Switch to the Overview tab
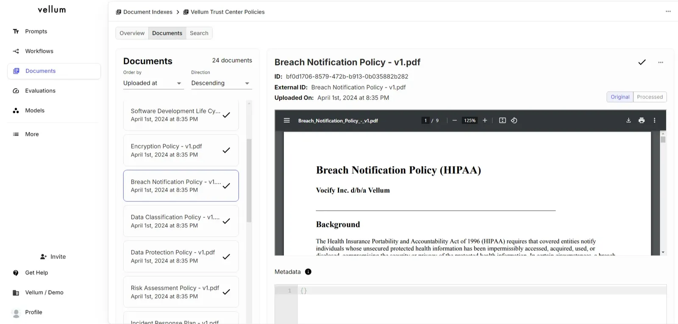 (x=132, y=33)
